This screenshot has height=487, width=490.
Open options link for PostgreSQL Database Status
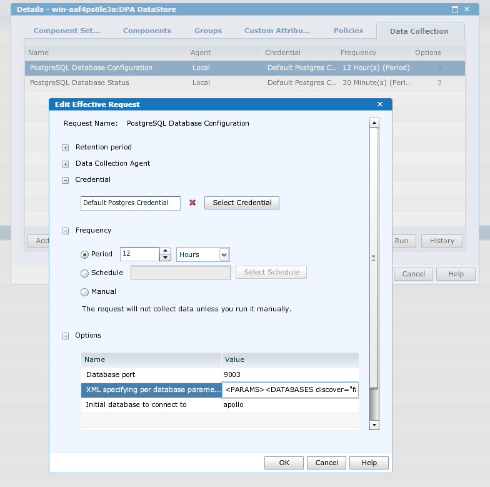[x=439, y=83]
